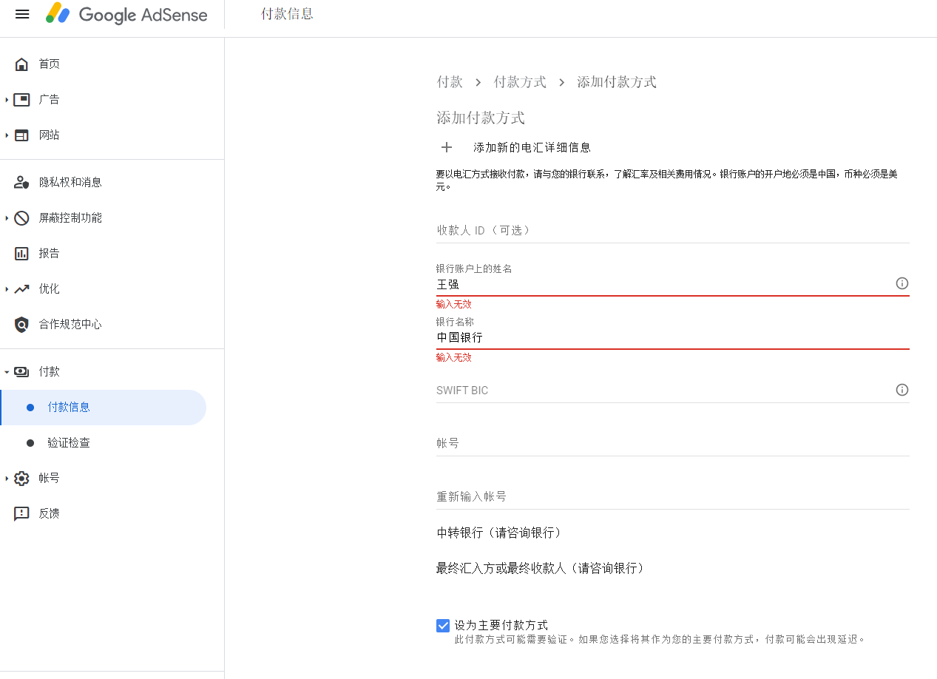The height and width of the screenshot is (679, 937).
Task: Click the 合作规范中心 shield icon
Action: click(21, 325)
